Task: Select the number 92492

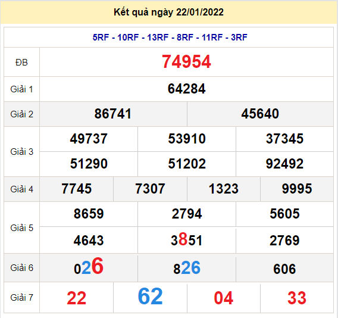Action: (284, 164)
